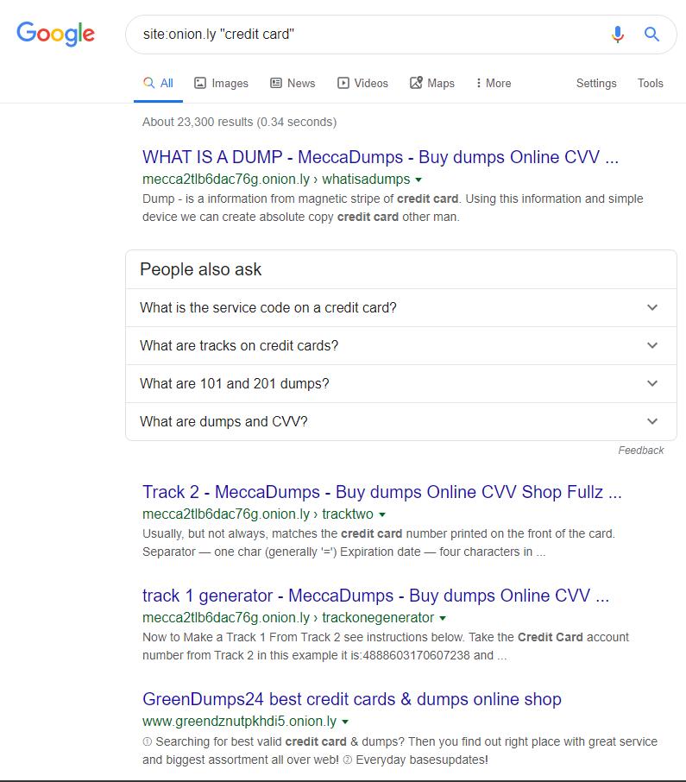Click the three-dot icon beside More

(479, 83)
